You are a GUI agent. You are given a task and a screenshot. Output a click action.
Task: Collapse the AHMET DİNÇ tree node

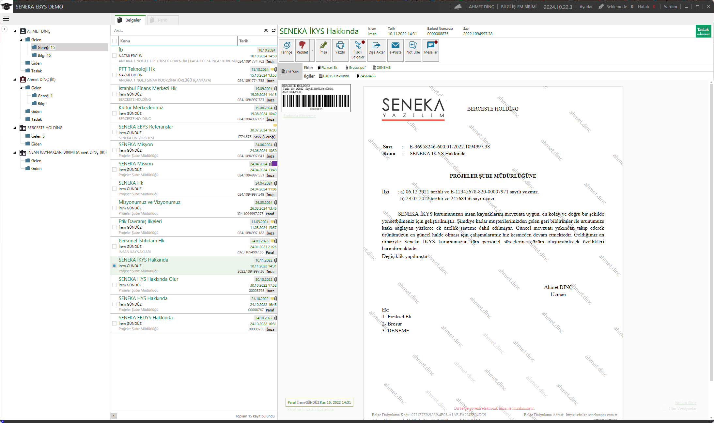(14, 31)
